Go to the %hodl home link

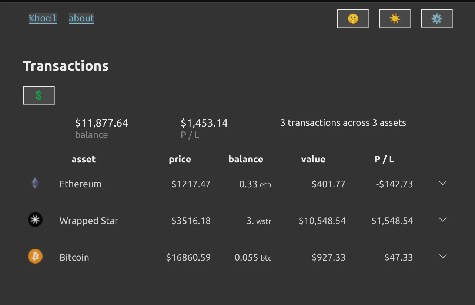click(43, 19)
